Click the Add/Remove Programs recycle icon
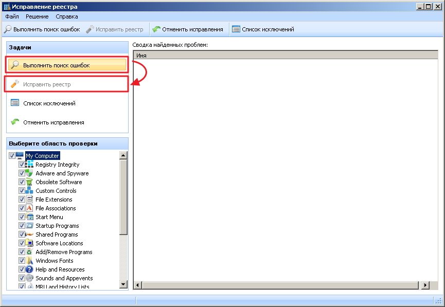The width and height of the screenshot is (445, 307). (29, 251)
